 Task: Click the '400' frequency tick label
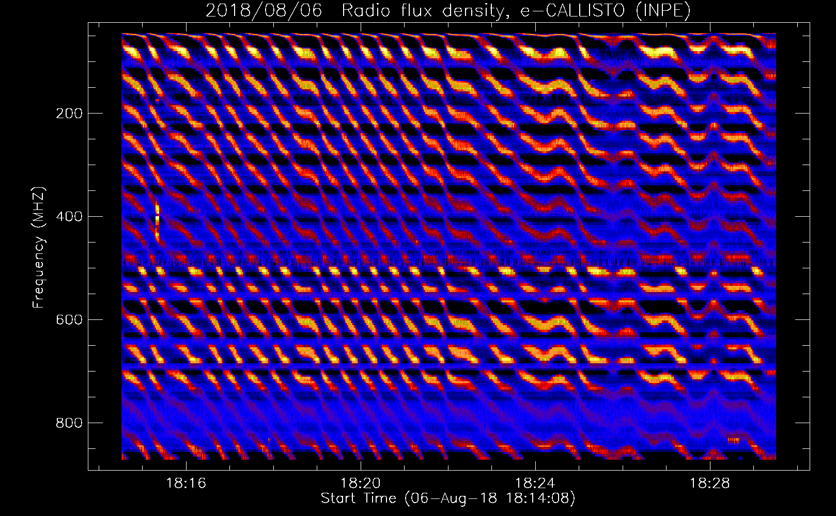click(x=69, y=217)
